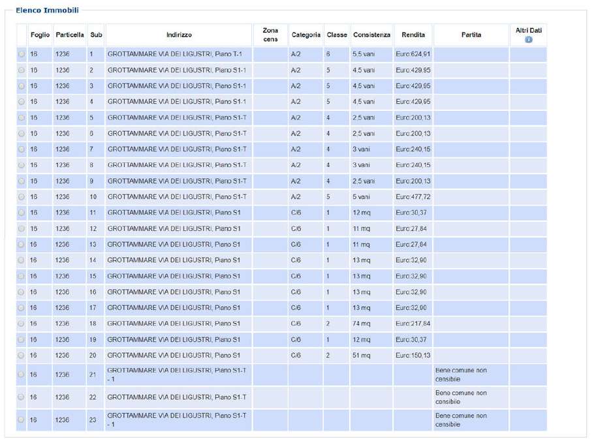Click the info icon under Altri Dati
The image size is (594, 441).
tap(528, 40)
